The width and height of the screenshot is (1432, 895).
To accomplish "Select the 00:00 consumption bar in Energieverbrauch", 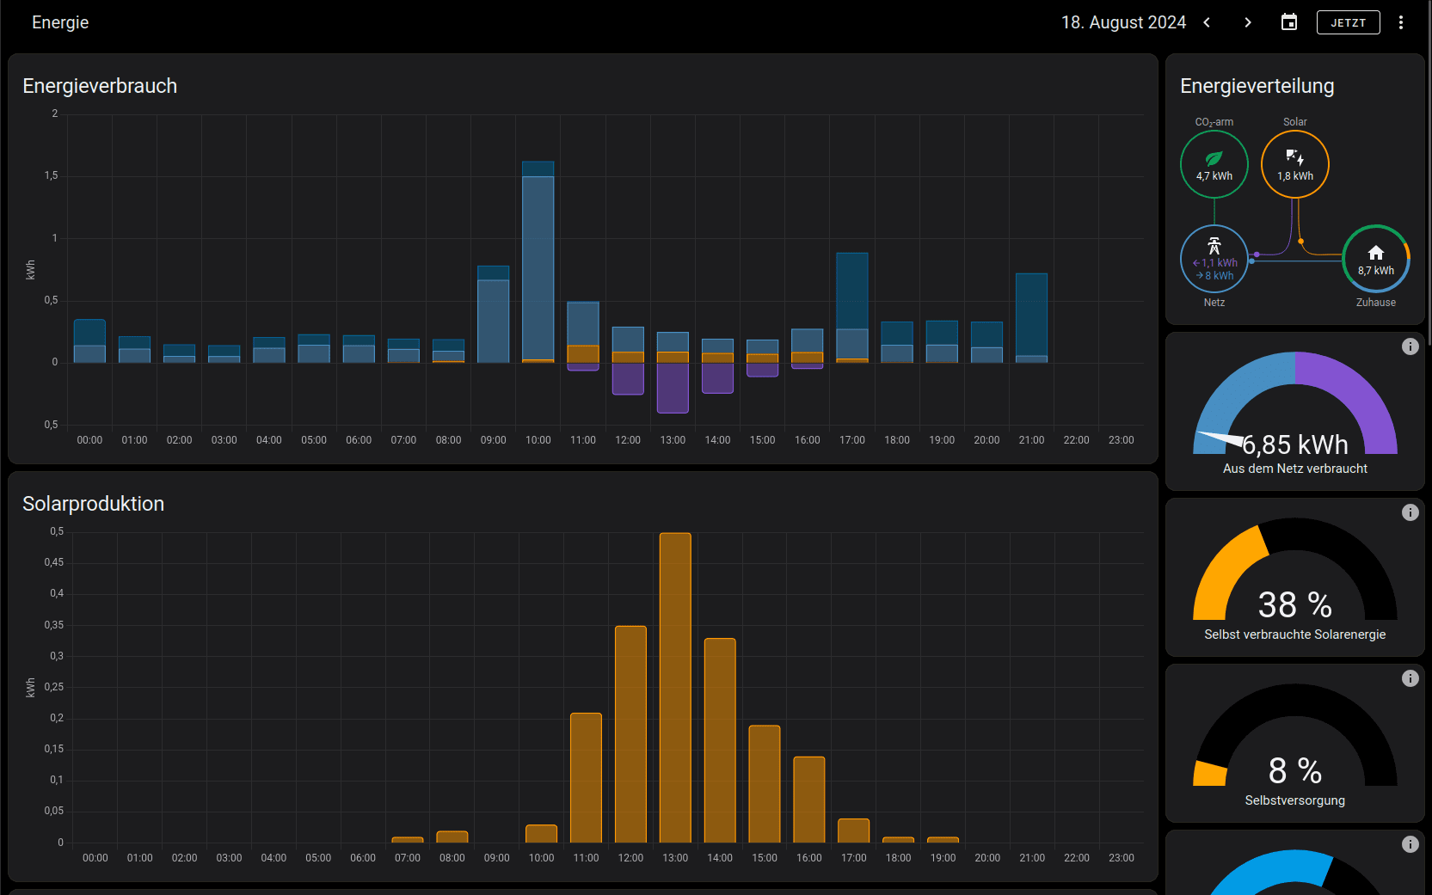I will pyautogui.click(x=89, y=341).
